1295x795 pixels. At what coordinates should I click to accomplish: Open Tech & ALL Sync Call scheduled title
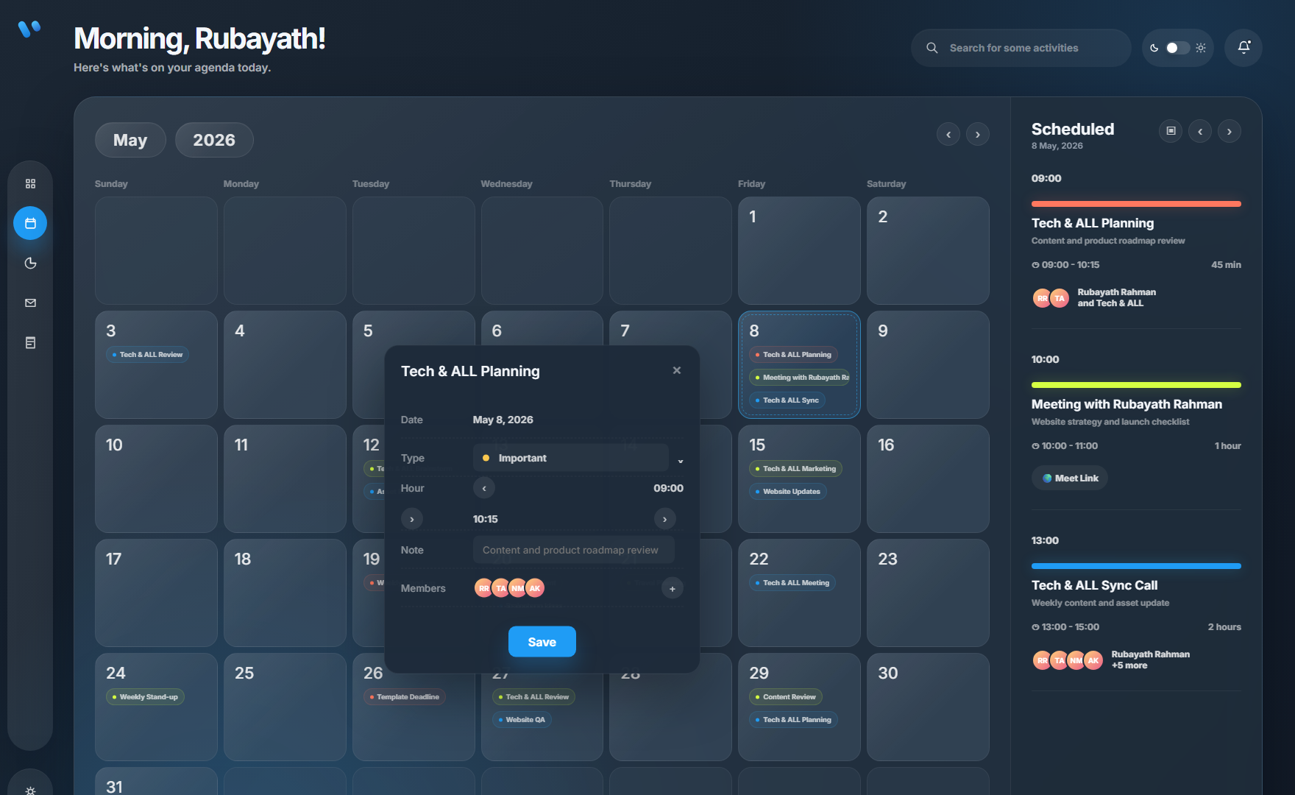1094,585
